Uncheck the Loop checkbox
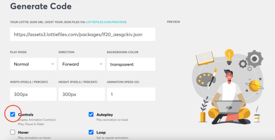275x140 pixels. click(x=91, y=132)
